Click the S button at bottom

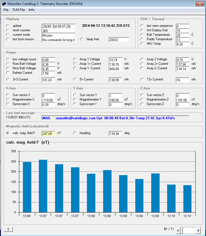click(x=8, y=229)
